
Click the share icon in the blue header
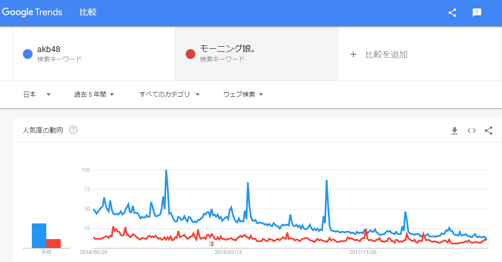[x=452, y=13]
